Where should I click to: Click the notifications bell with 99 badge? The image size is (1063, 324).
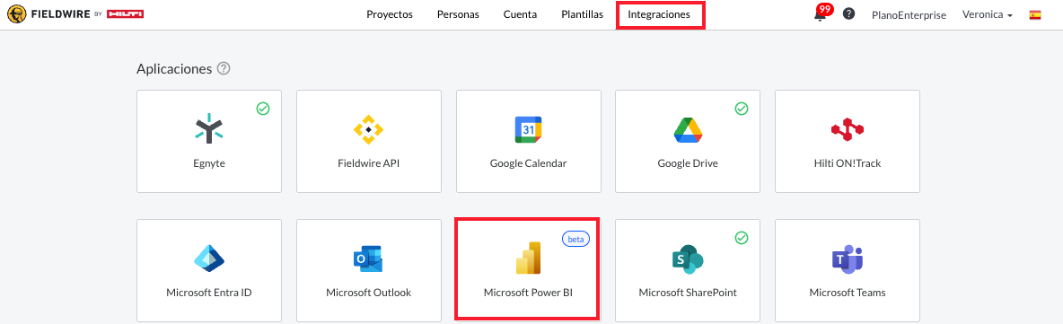[821, 13]
